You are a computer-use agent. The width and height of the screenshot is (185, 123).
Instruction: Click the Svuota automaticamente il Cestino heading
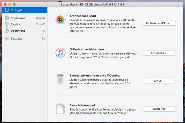coord(95,76)
